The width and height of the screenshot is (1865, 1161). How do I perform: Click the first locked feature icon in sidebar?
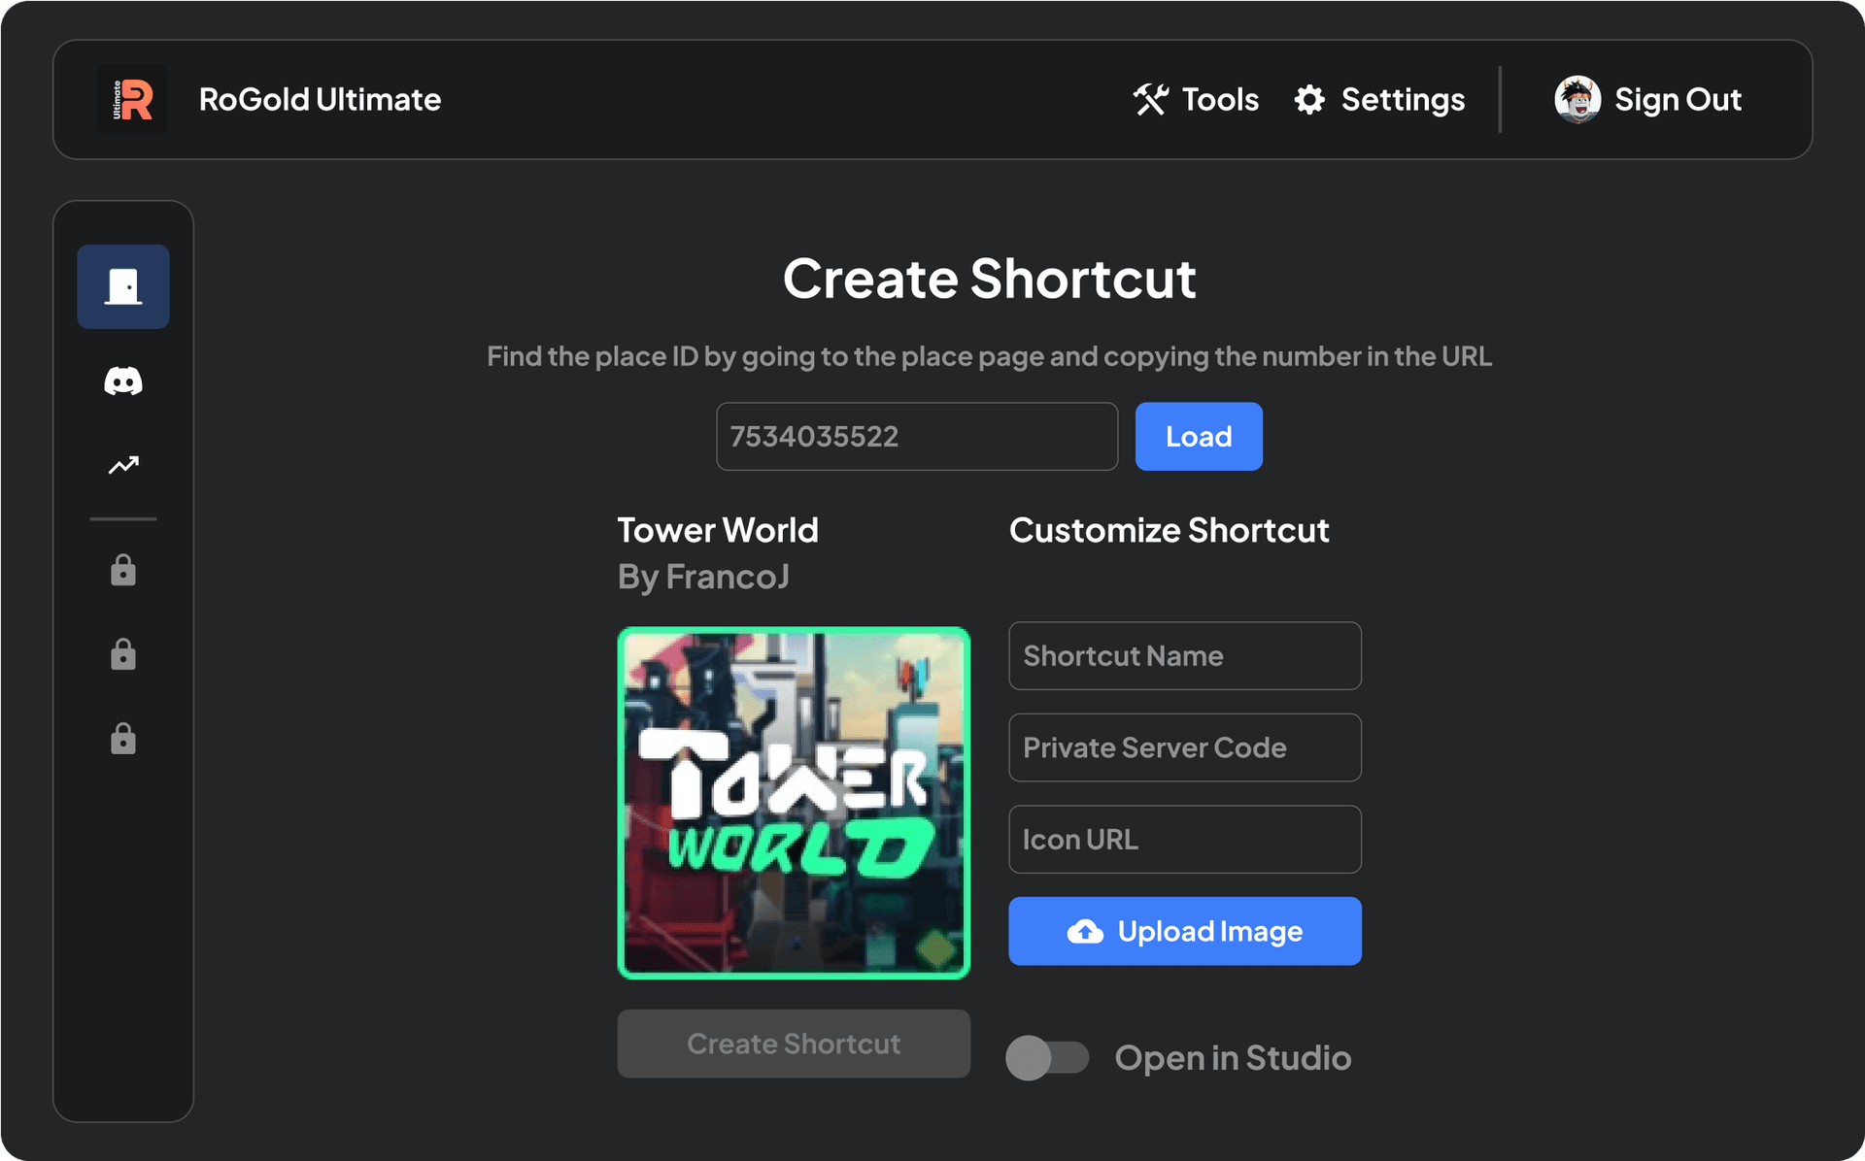click(x=123, y=564)
